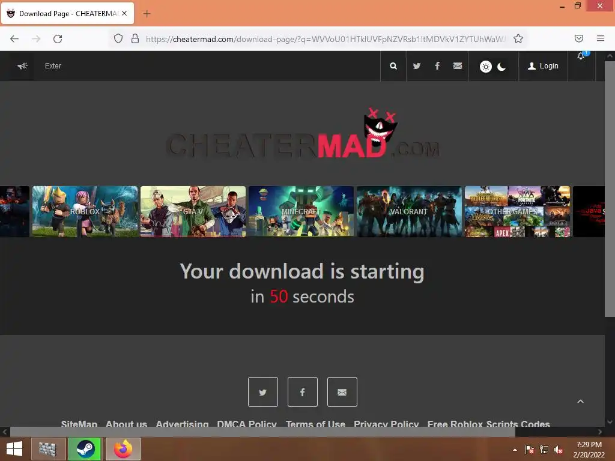Open email envelope icon in top navbar

point(457,66)
